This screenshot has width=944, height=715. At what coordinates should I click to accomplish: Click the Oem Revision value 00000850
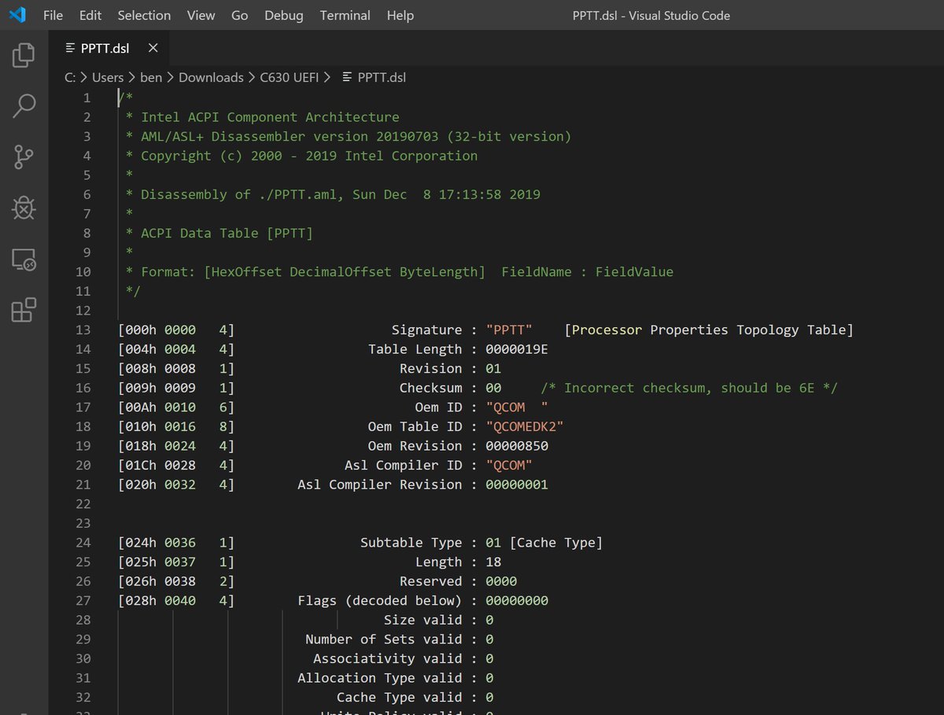click(x=517, y=446)
